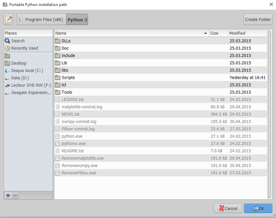Select the matplotlib-wininst.log file name
The height and width of the screenshot is (218, 276).
click(82, 107)
